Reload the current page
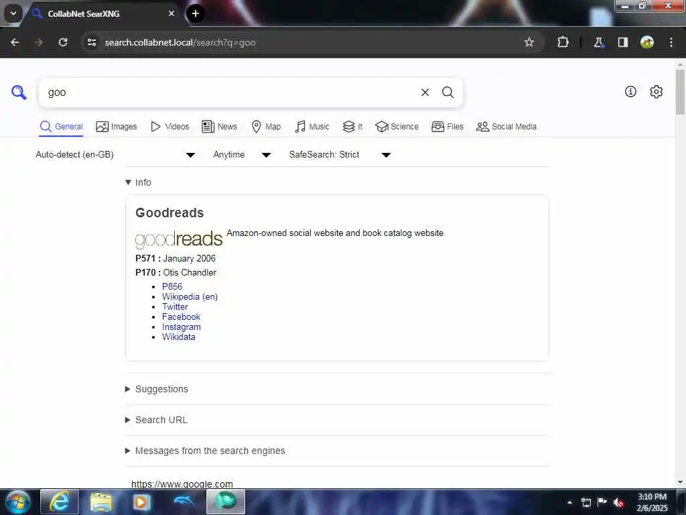The image size is (686, 515). click(63, 42)
